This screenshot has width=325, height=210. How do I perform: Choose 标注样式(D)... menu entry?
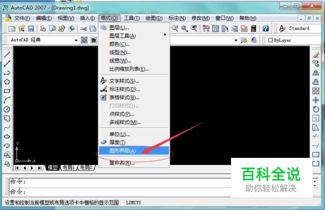pos(134,89)
